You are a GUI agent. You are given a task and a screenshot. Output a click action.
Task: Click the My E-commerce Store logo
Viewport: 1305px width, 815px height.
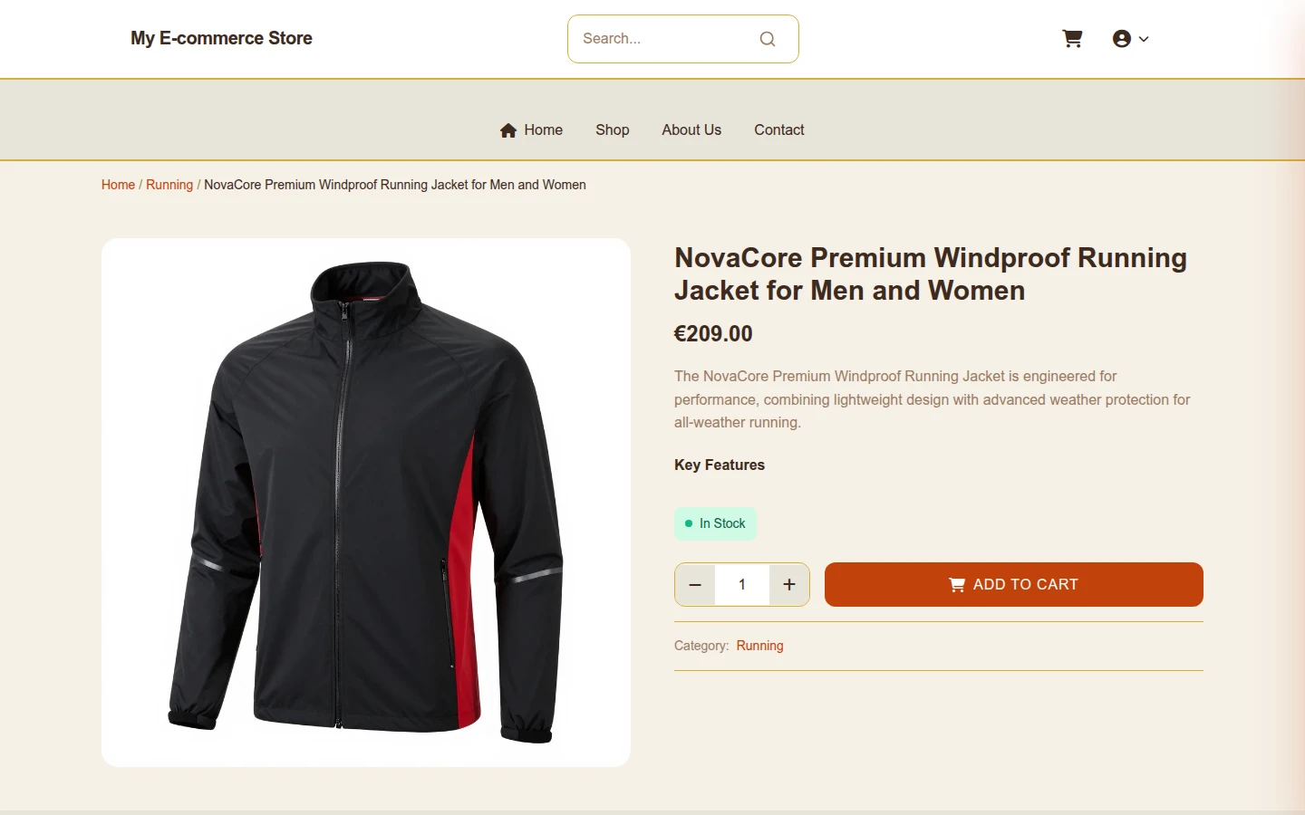point(221,38)
